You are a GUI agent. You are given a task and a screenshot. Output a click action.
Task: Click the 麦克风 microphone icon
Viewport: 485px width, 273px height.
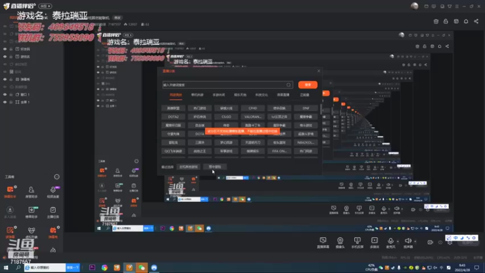390,242
